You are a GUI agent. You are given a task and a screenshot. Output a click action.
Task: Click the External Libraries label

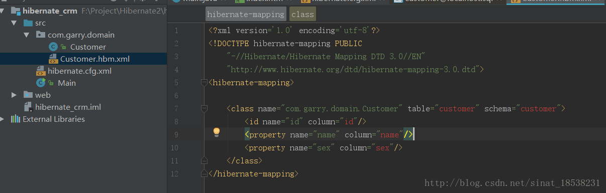click(x=54, y=119)
